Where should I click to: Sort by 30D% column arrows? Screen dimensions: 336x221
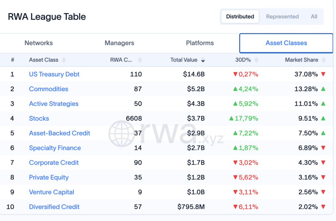257,60
